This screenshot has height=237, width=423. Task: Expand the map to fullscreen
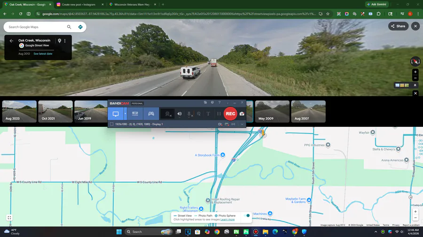pyautogui.click(x=9, y=218)
